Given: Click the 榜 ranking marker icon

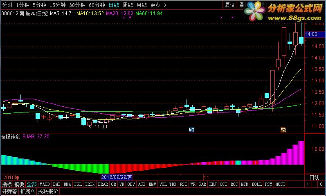Looking at the screenshot, I should pos(283,130).
